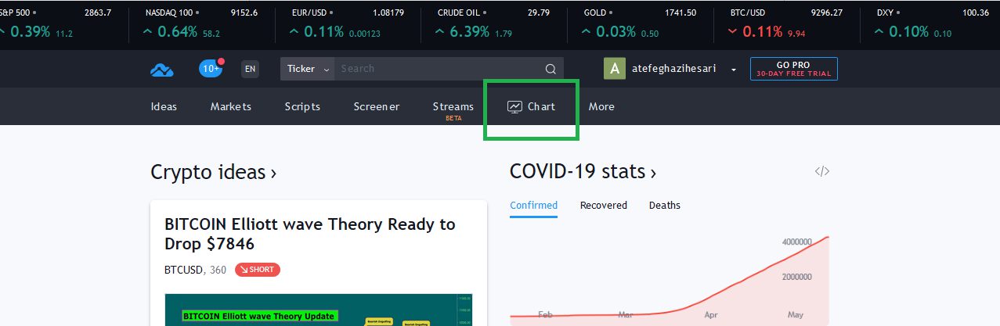Image resolution: width=1000 pixels, height=326 pixels.
Task: Open the More menu
Action: click(601, 106)
